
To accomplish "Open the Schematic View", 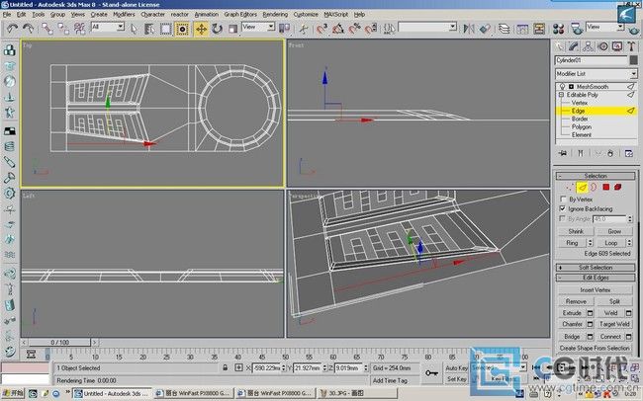I will click(539, 29).
